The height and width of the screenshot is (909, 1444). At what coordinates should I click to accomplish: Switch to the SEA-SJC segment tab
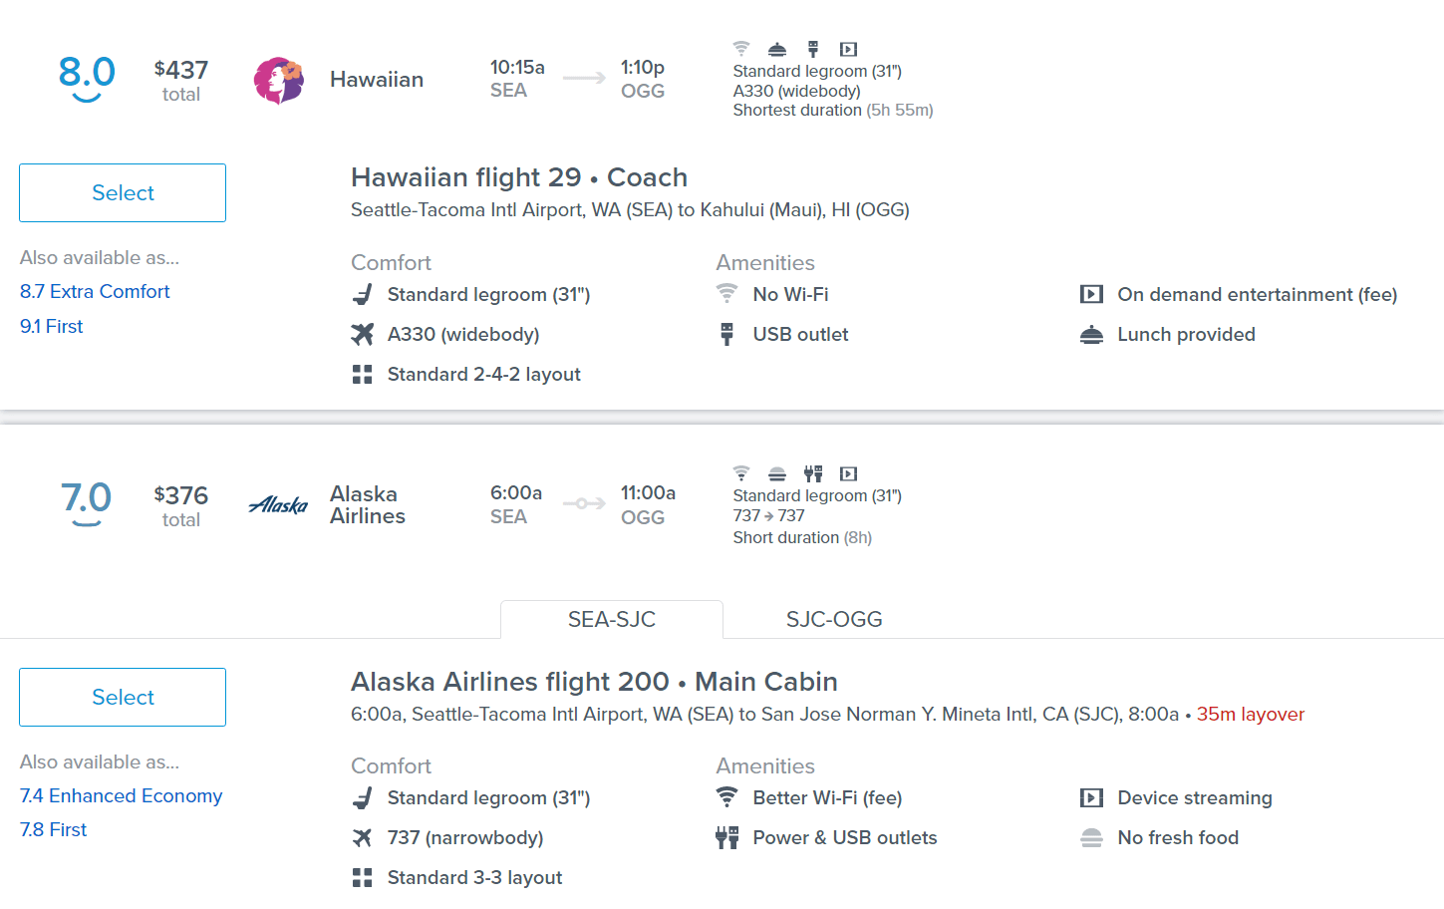click(611, 620)
